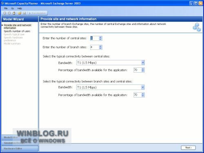Image resolution: width=204 pixels, height=153 pixels.
Task: Open the File menu
Action: (6, 9)
